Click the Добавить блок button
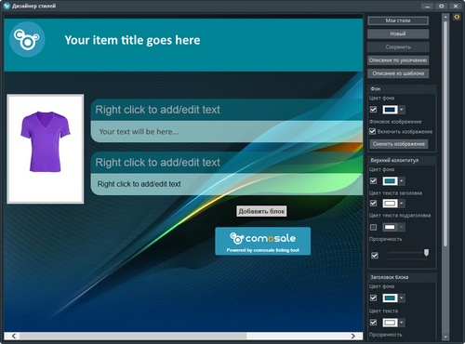Image resolution: width=465 pixels, height=344 pixels. click(261, 211)
